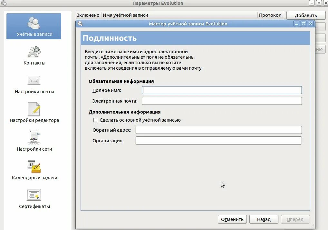
Task: Click the Протокол column header
Action: [x=270, y=15]
